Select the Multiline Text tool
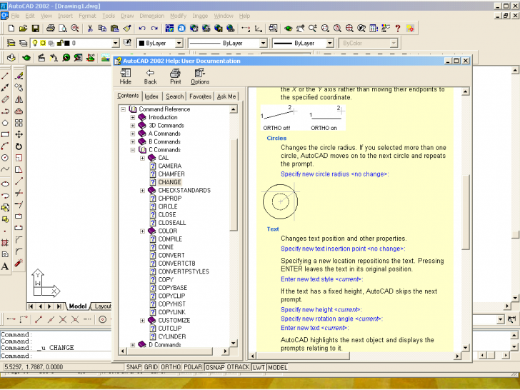The width and height of the screenshot is (520, 390). click(x=5, y=266)
